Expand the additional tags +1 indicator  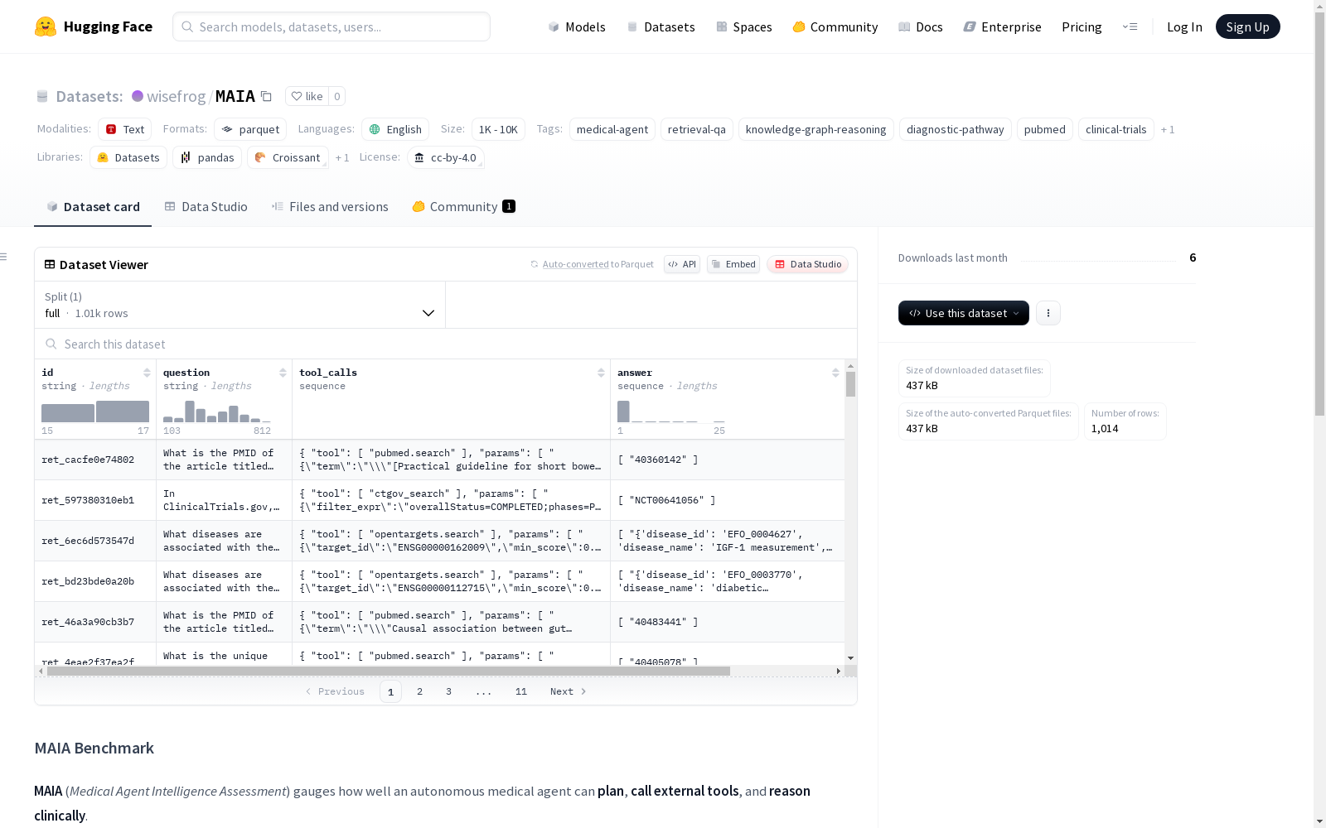point(1168,129)
